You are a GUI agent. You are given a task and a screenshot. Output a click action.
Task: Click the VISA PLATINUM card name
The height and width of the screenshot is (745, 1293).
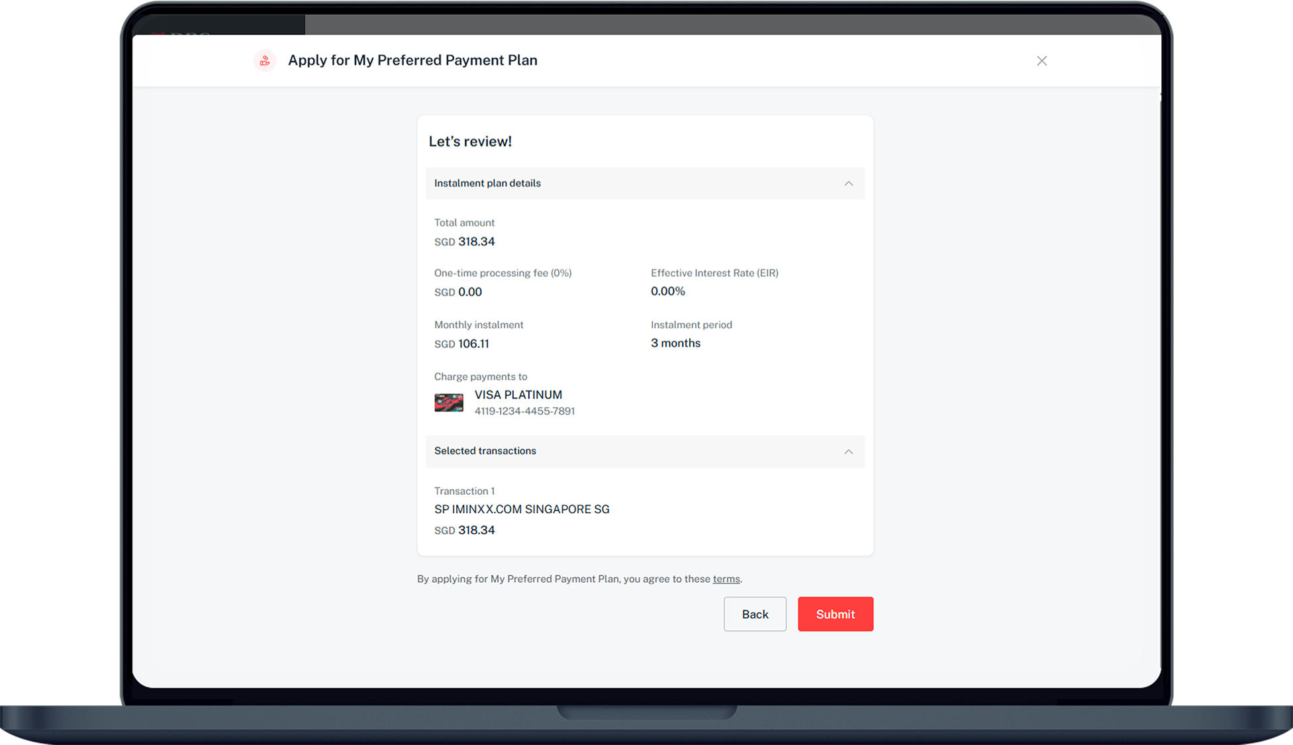point(518,395)
